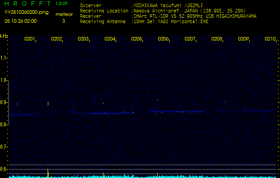Viewport: 280px width, 178px height.
Task: Select the 1.0 frequency axis label
Action: (4, 80)
